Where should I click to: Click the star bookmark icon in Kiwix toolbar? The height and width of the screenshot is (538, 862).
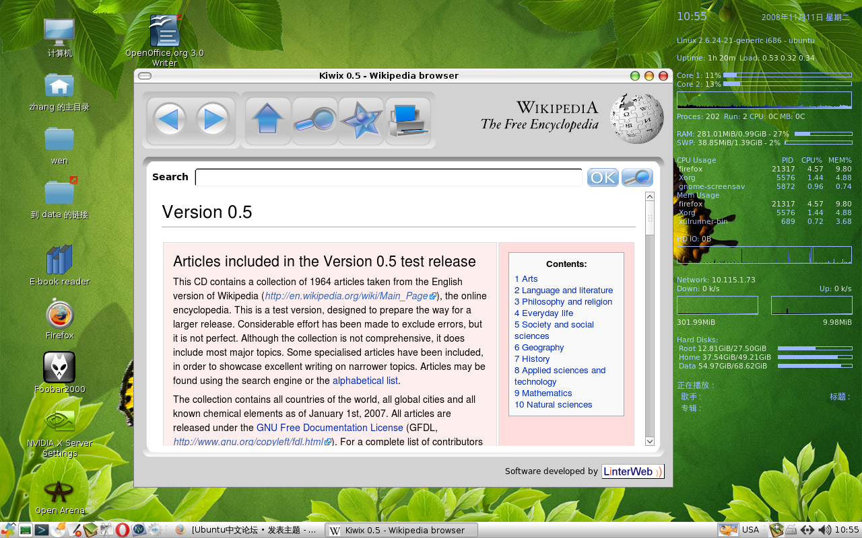361,120
